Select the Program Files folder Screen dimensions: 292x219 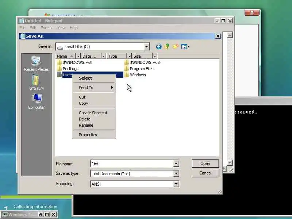coord(139,69)
